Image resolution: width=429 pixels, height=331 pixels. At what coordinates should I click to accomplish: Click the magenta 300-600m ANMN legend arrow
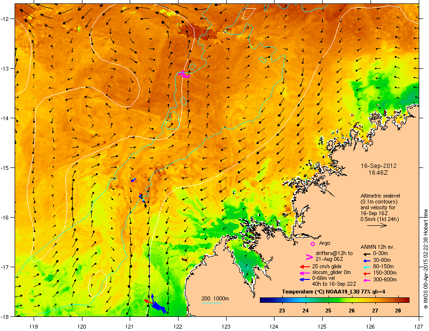click(x=367, y=280)
